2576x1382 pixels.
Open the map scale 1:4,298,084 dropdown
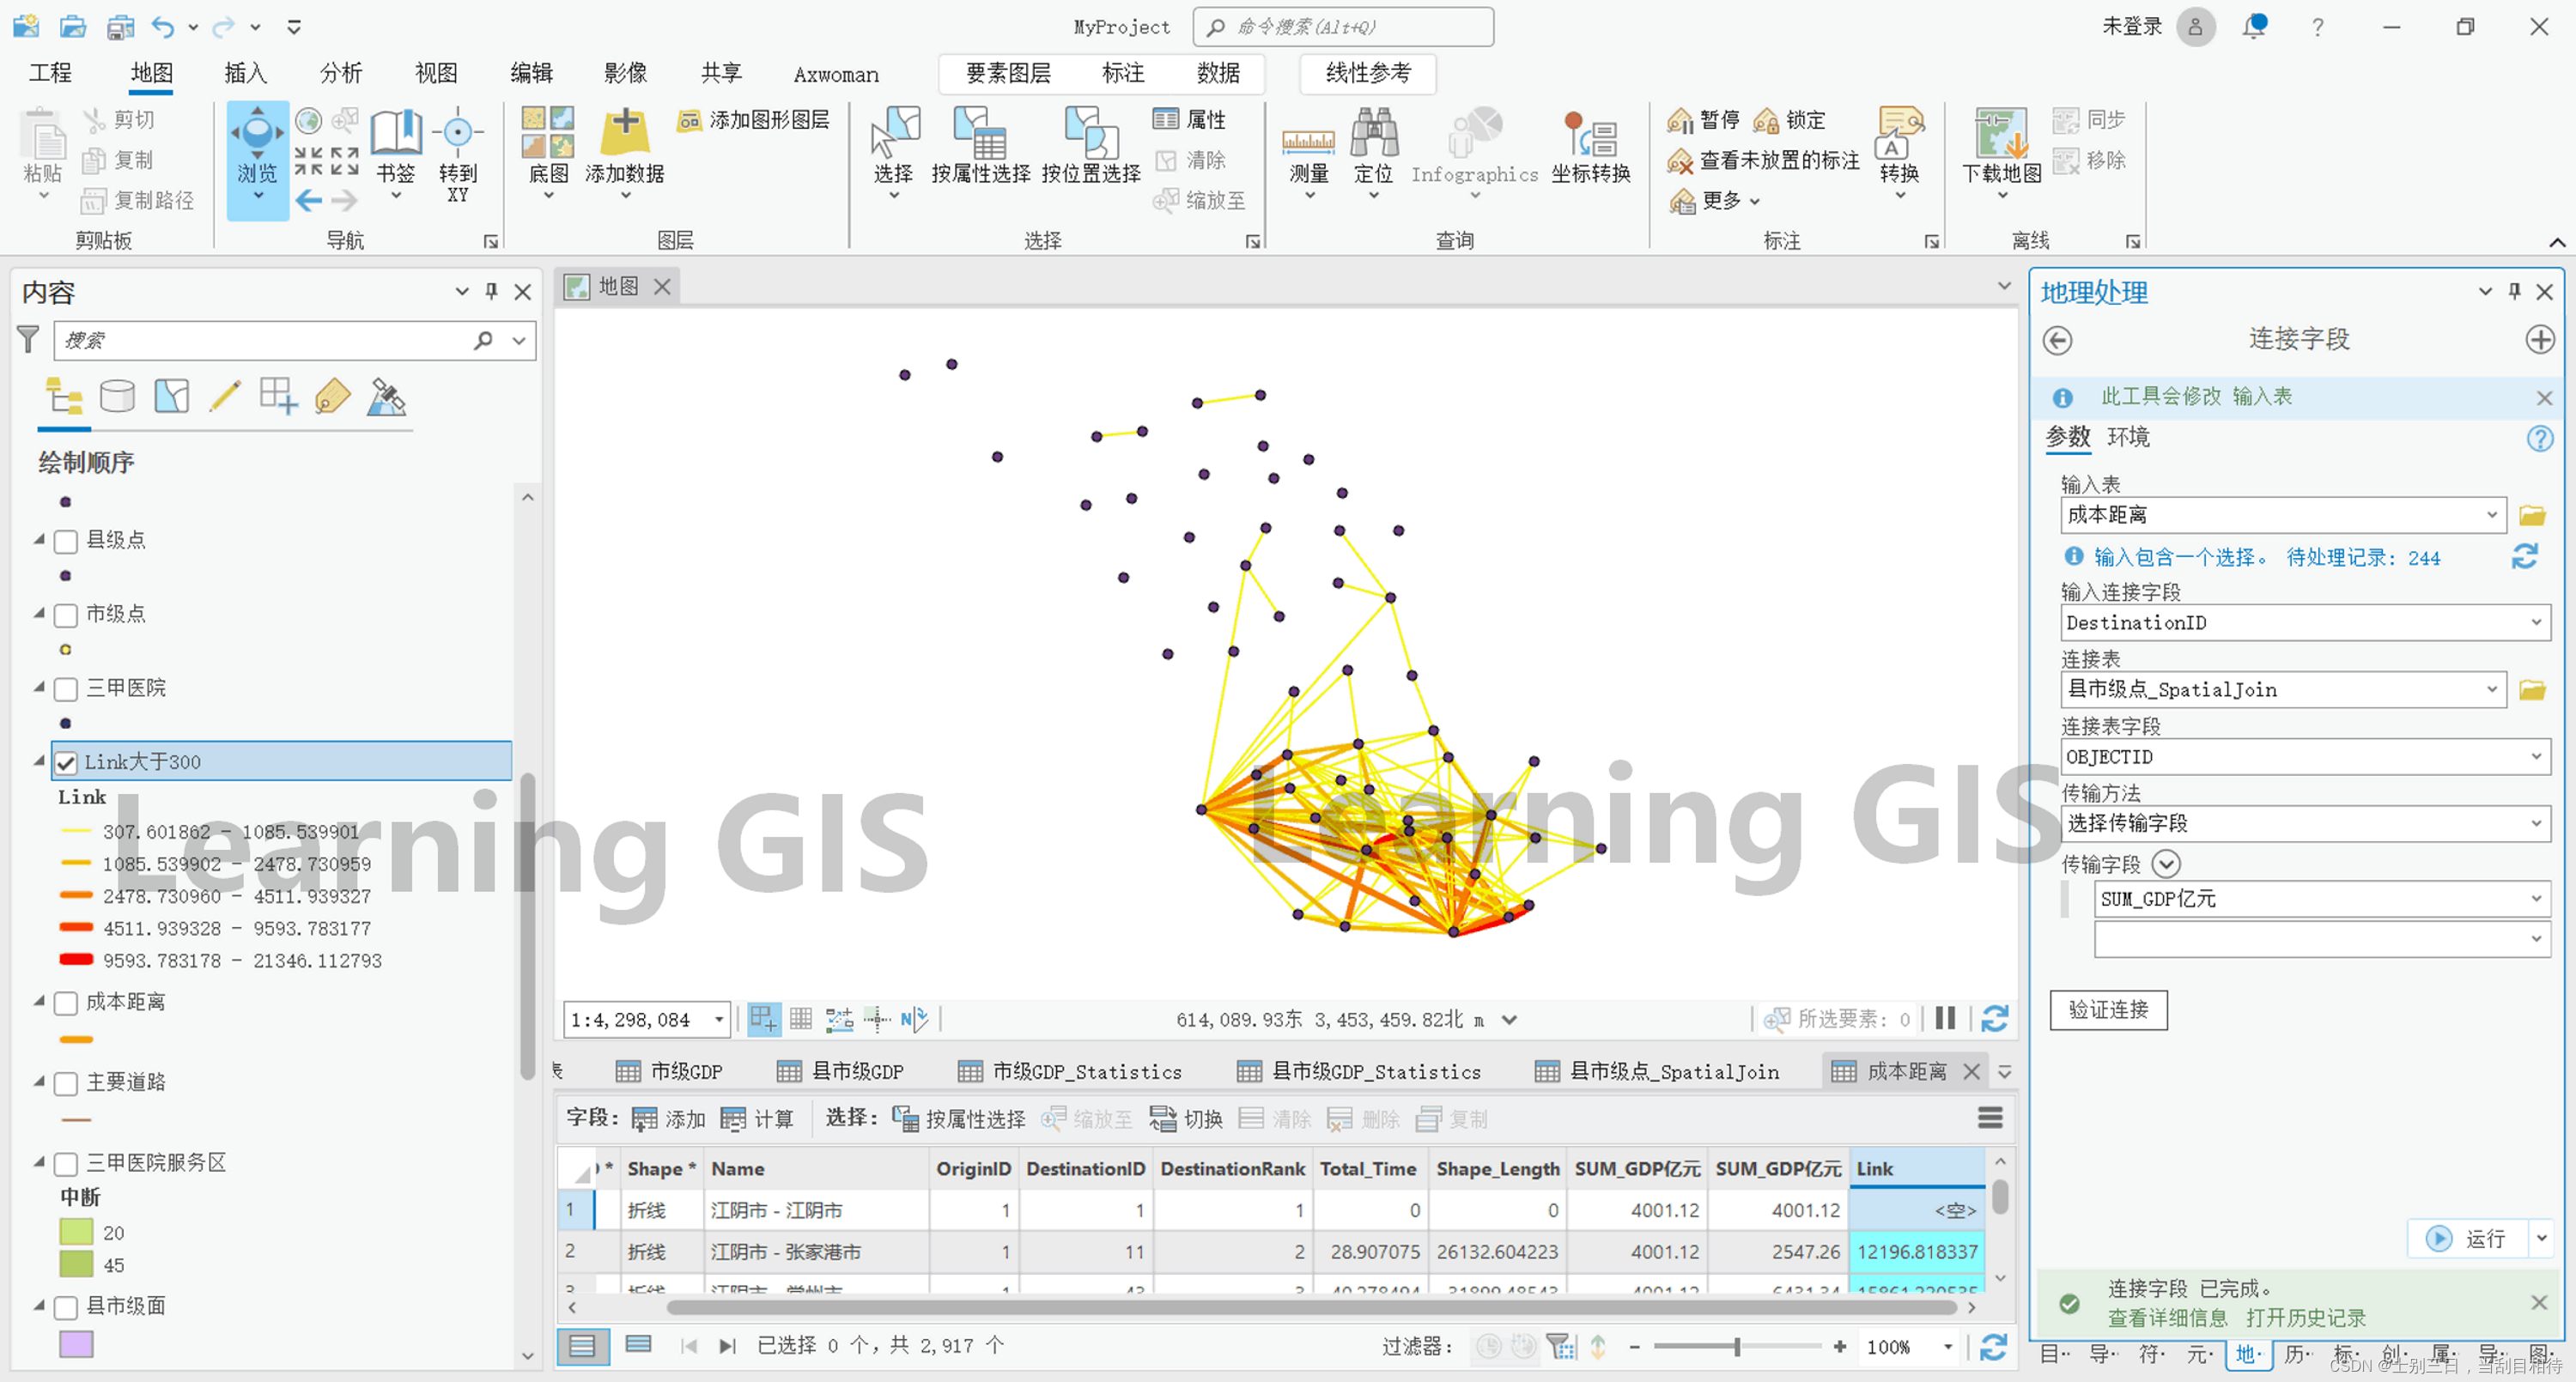click(x=718, y=1020)
